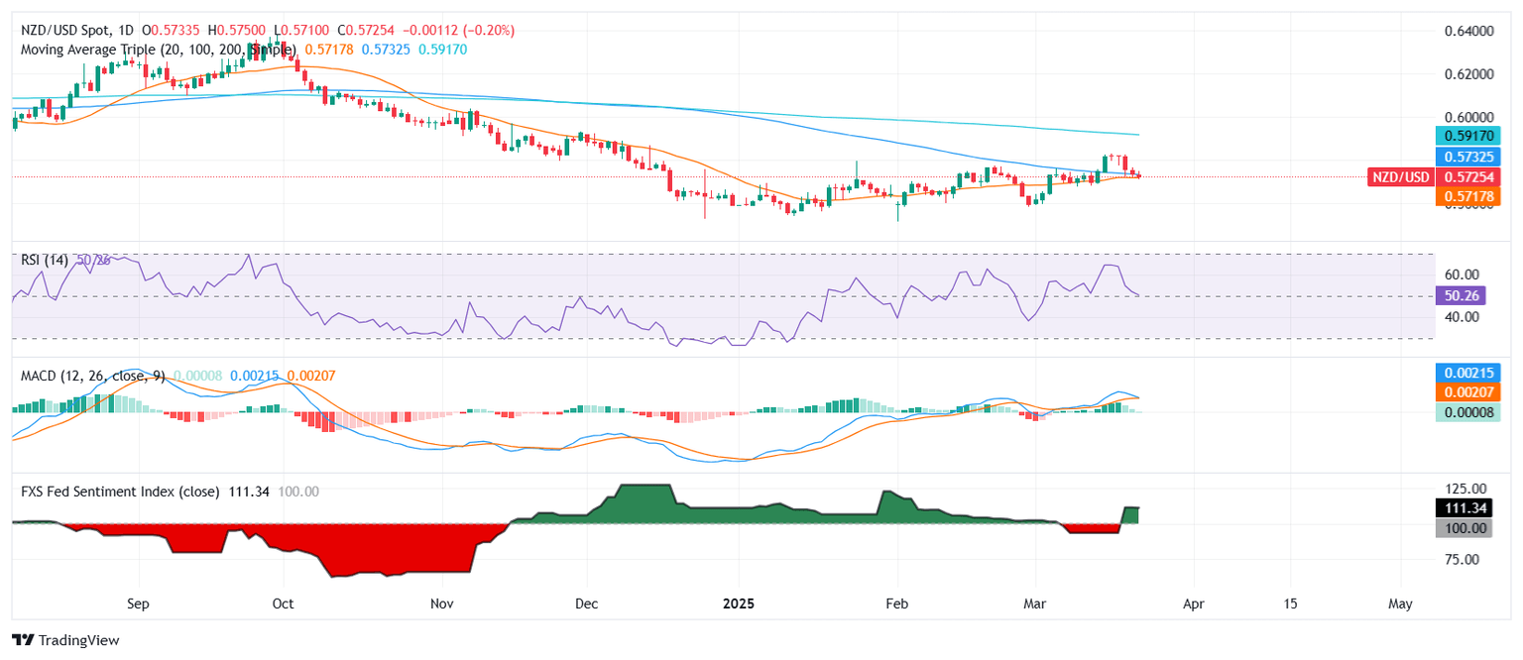Select the 0.57325 blue price tag

pos(1467,157)
